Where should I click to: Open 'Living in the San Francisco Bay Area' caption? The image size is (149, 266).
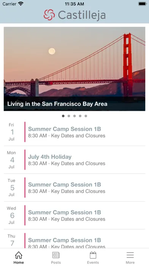click(x=57, y=104)
